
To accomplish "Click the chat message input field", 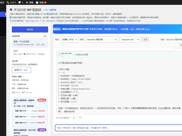I will pyautogui.click(x=118, y=128).
